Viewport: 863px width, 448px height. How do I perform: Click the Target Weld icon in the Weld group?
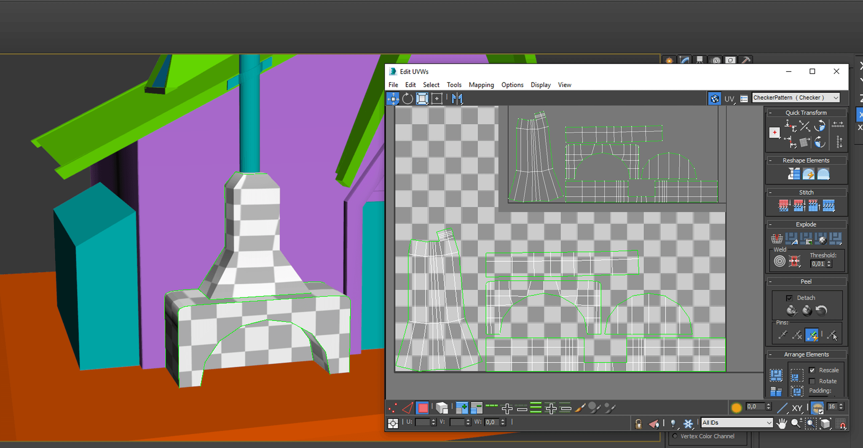[795, 261]
